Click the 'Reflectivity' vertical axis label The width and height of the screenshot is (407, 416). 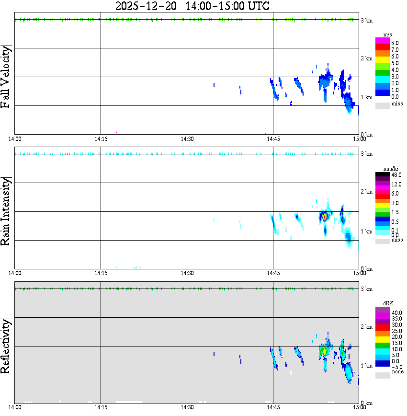(x=6, y=346)
